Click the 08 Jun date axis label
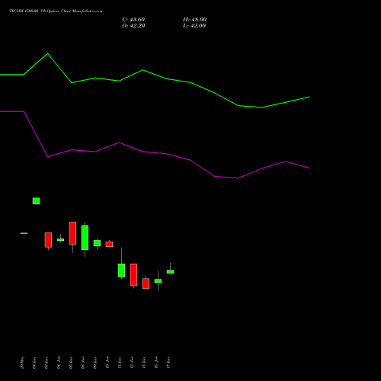Viewport: 381px width, 381px height. tap(83, 363)
